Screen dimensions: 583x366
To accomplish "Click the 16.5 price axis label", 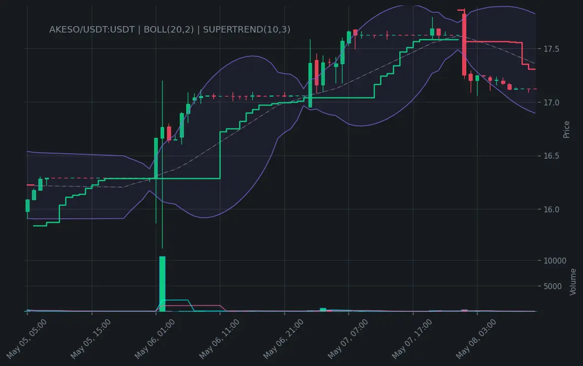I will [551, 156].
